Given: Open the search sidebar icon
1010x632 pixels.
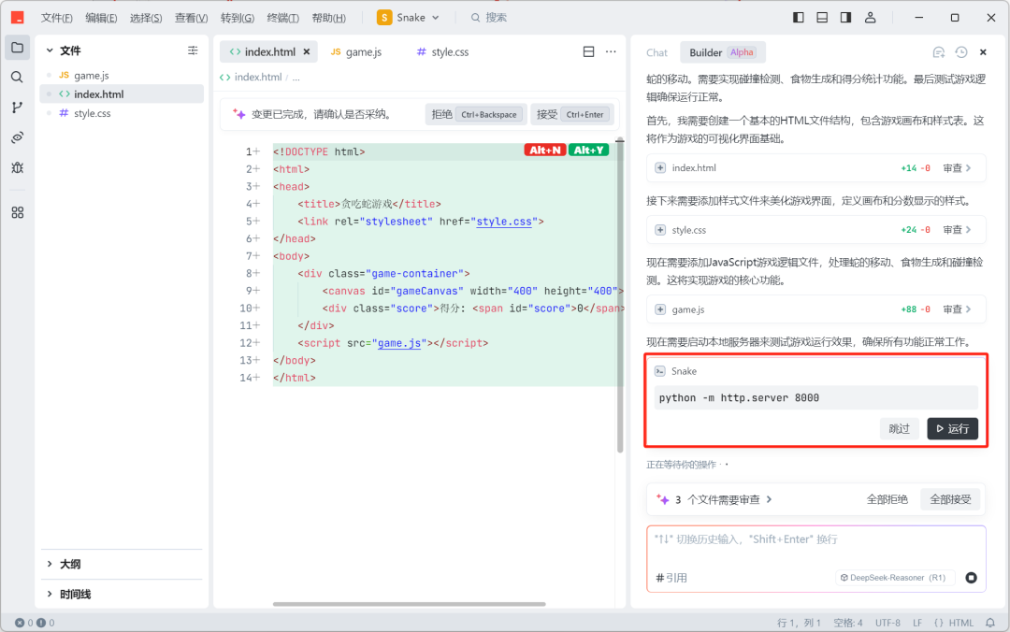Looking at the screenshot, I should coord(18,78).
